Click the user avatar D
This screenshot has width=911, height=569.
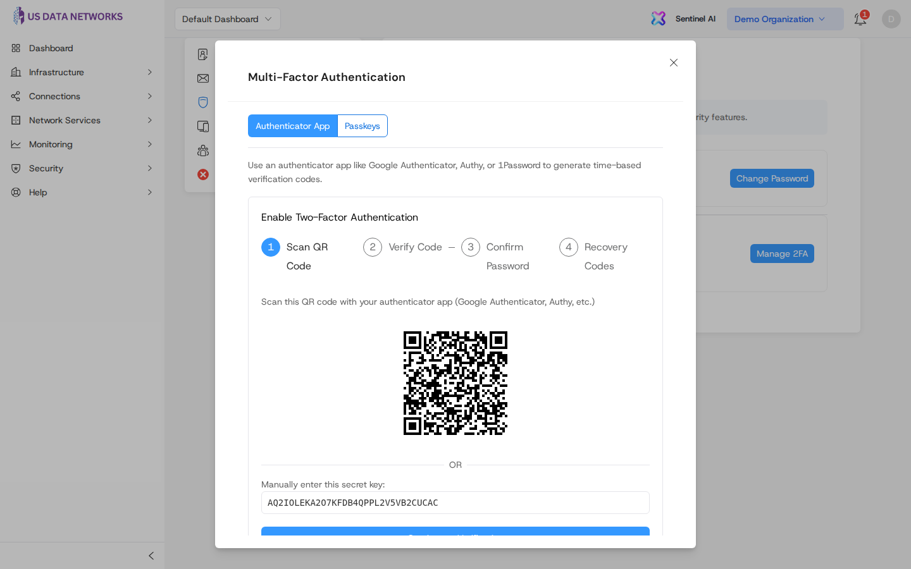[891, 19]
